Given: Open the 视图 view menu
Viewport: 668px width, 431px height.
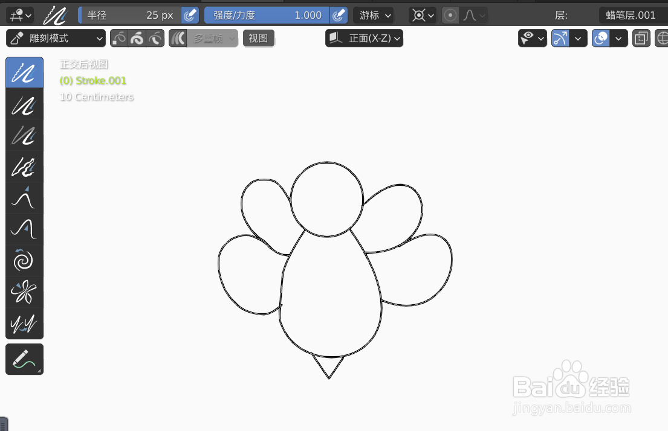Looking at the screenshot, I should (259, 38).
